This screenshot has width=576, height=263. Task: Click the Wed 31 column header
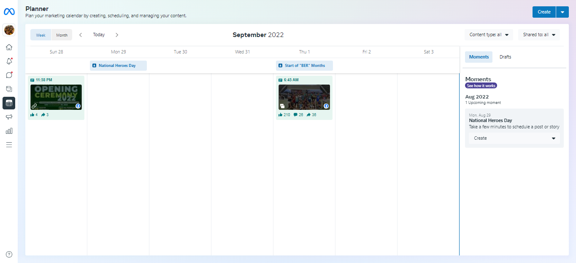243,52
